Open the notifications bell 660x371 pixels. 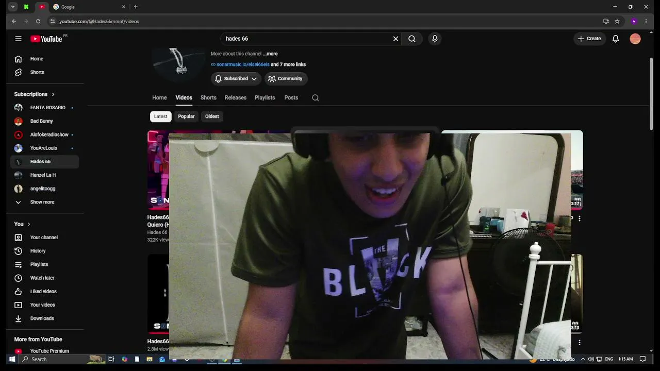tap(616, 39)
